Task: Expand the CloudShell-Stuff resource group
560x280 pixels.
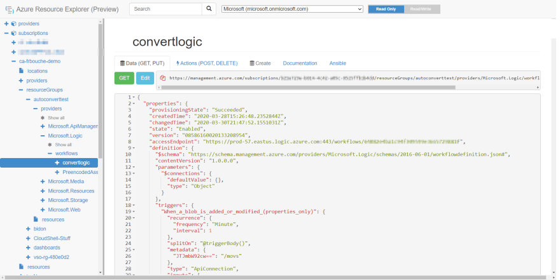Action: click(28, 238)
